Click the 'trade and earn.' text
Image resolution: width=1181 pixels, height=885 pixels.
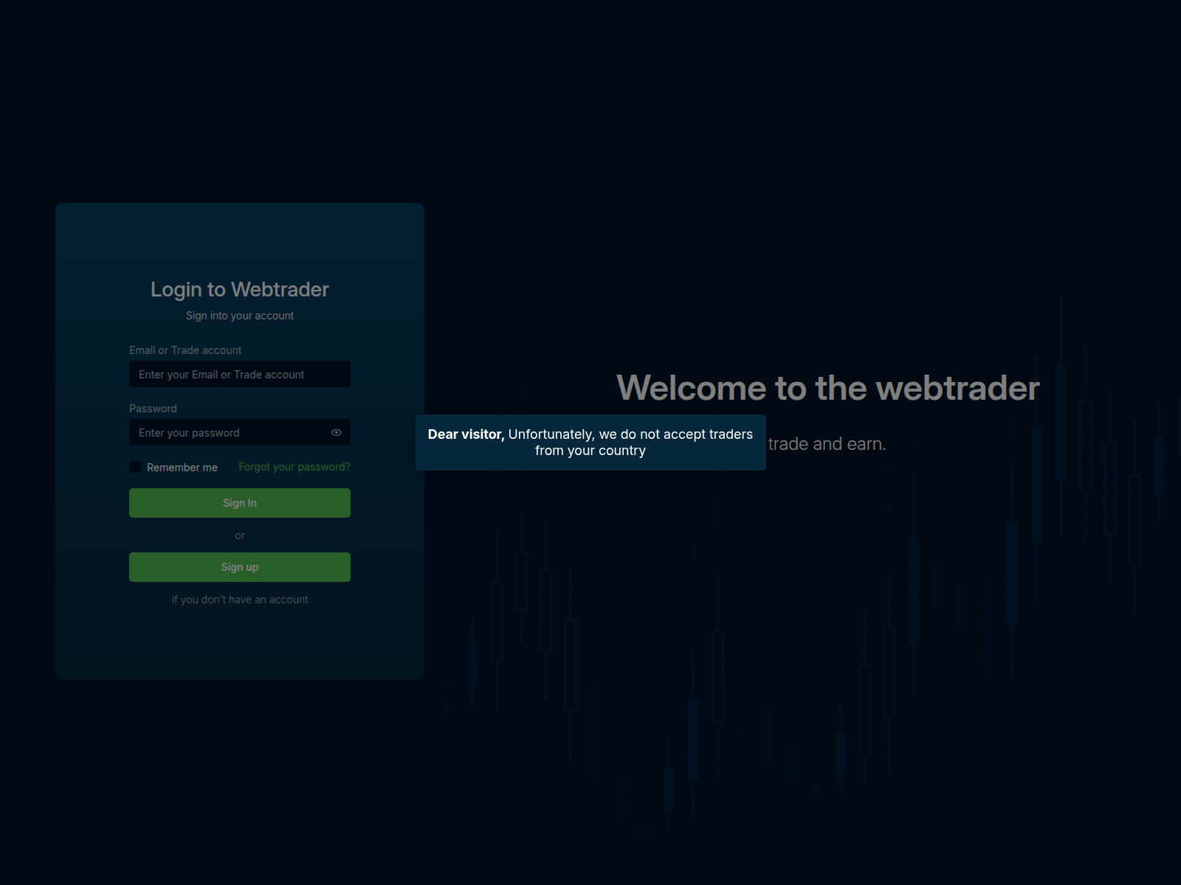tap(827, 444)
